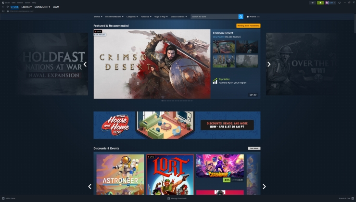Open the Recommendations dropdown
The height and width of the screenshot is (202, 356).
[x=114, y=16]
